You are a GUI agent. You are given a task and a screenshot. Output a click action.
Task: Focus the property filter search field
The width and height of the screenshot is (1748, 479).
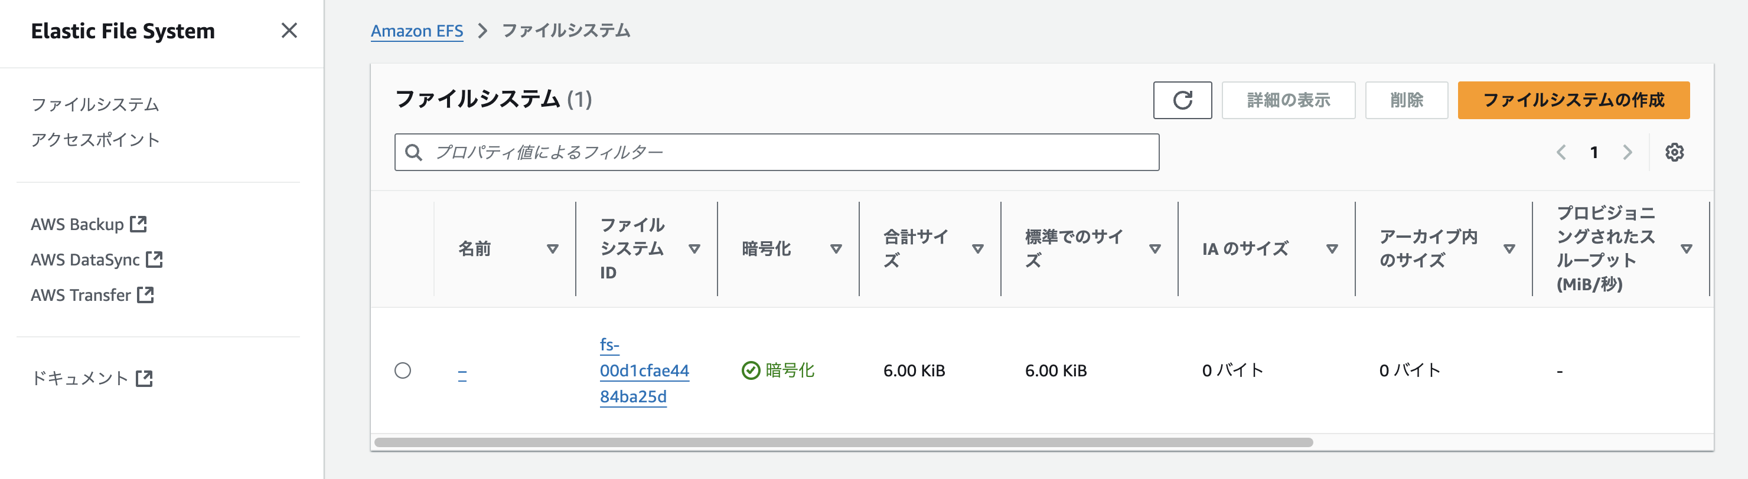click(777, 152)
